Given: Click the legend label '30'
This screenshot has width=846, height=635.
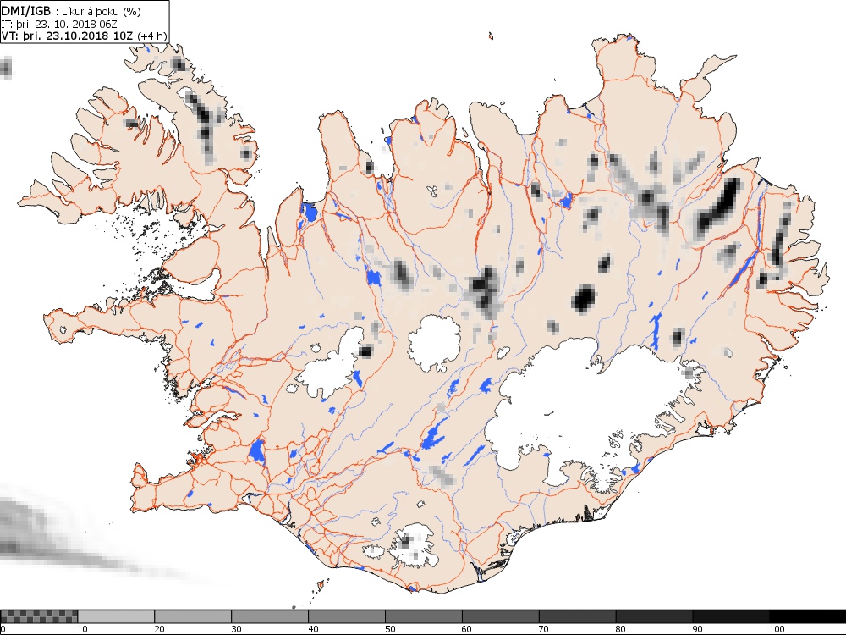Looking at the screenshot, I should tap(236, 629).
